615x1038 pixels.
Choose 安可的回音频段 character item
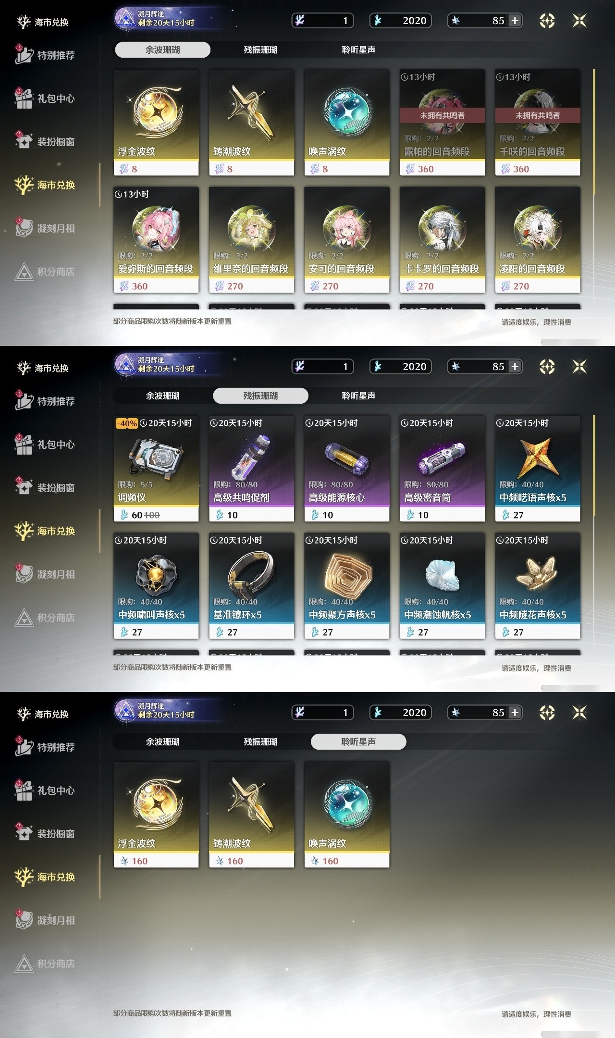point(347,240)
